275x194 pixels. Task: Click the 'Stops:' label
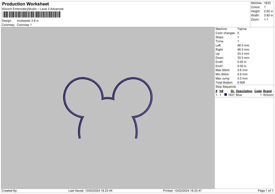pyautogui.click(x=220, y=38)
